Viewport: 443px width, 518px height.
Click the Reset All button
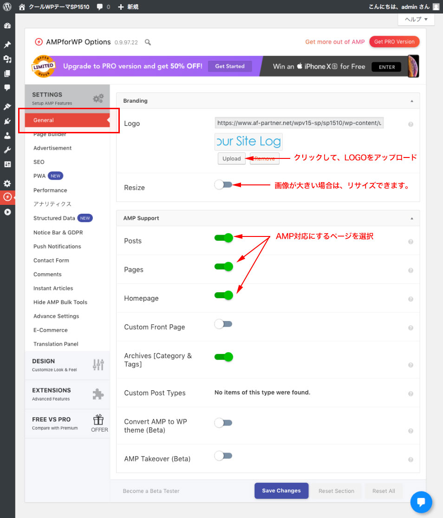click(x=384, y=491)
